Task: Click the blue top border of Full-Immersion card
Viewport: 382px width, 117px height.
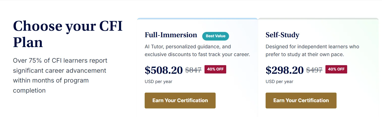Action: coord(197,19)
